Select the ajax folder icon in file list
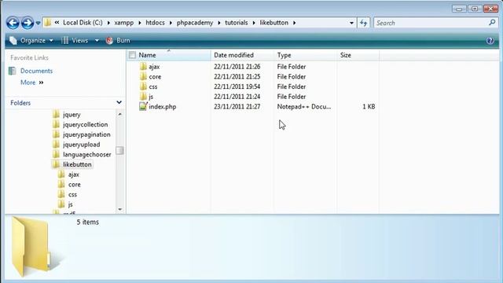The width and height of the screenshot is (503, 283). pos(143,66)
